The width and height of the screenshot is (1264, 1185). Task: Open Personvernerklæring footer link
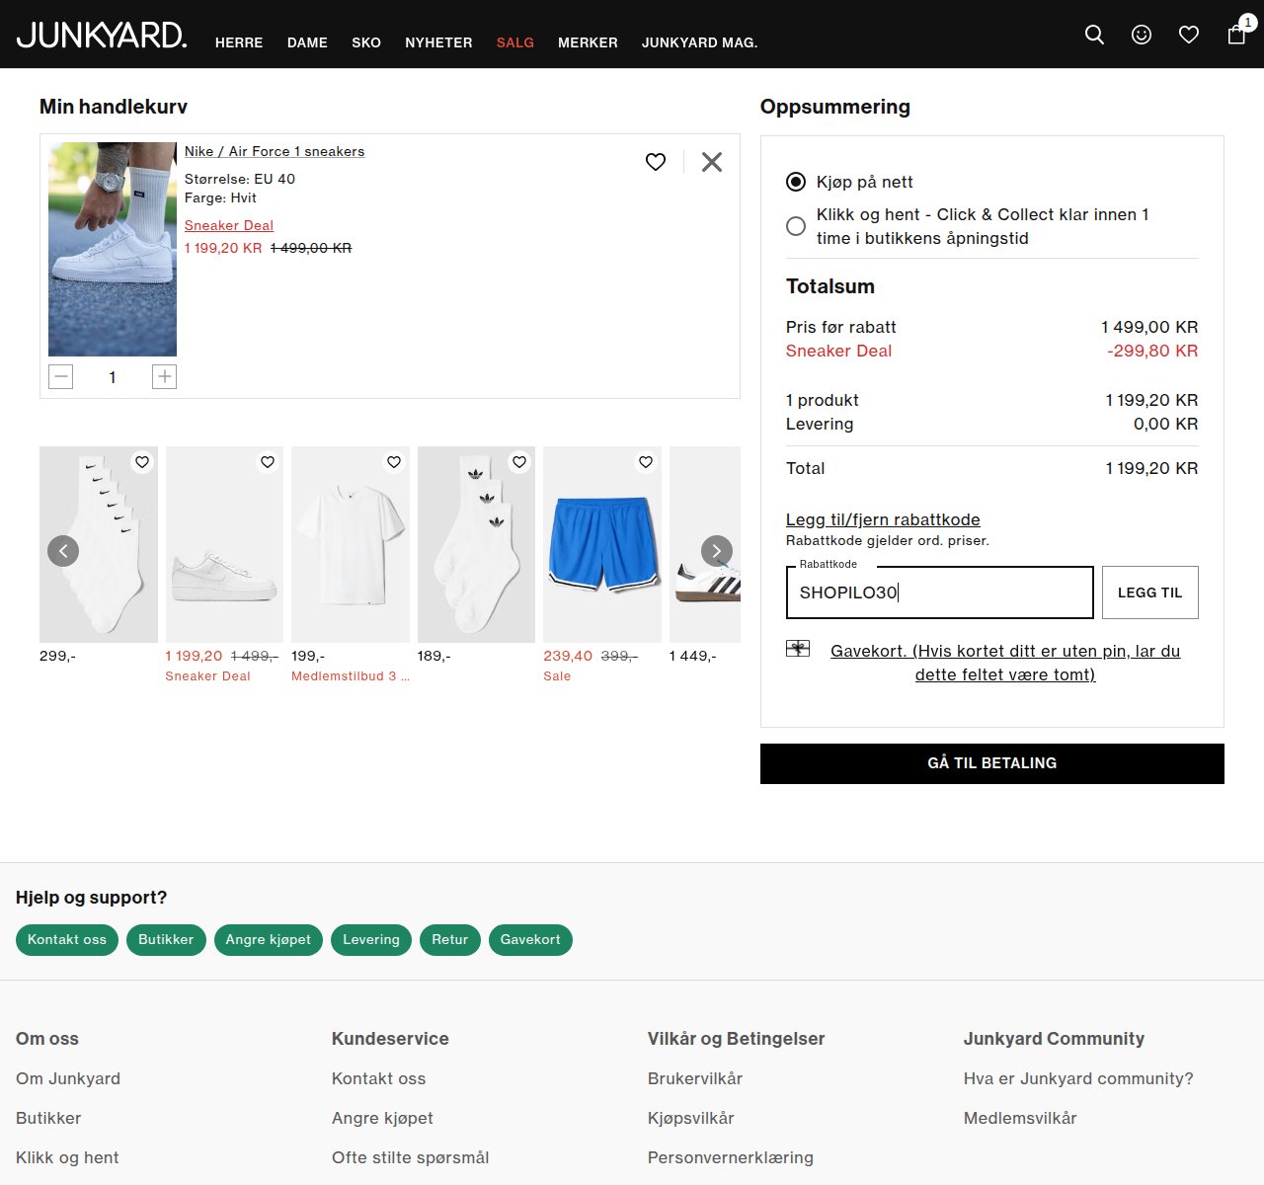coord(731,1157)
